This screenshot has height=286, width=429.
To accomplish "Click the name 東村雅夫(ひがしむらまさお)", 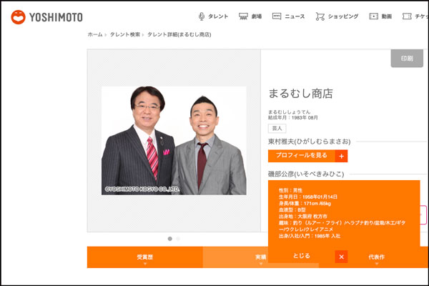I will [309, 142].
